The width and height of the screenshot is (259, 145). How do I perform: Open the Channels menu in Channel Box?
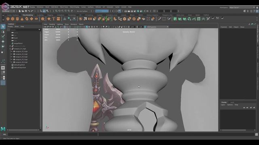point(224,27)
